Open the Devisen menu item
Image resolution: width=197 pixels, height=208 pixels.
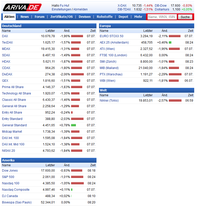click(x=85, y=17)
